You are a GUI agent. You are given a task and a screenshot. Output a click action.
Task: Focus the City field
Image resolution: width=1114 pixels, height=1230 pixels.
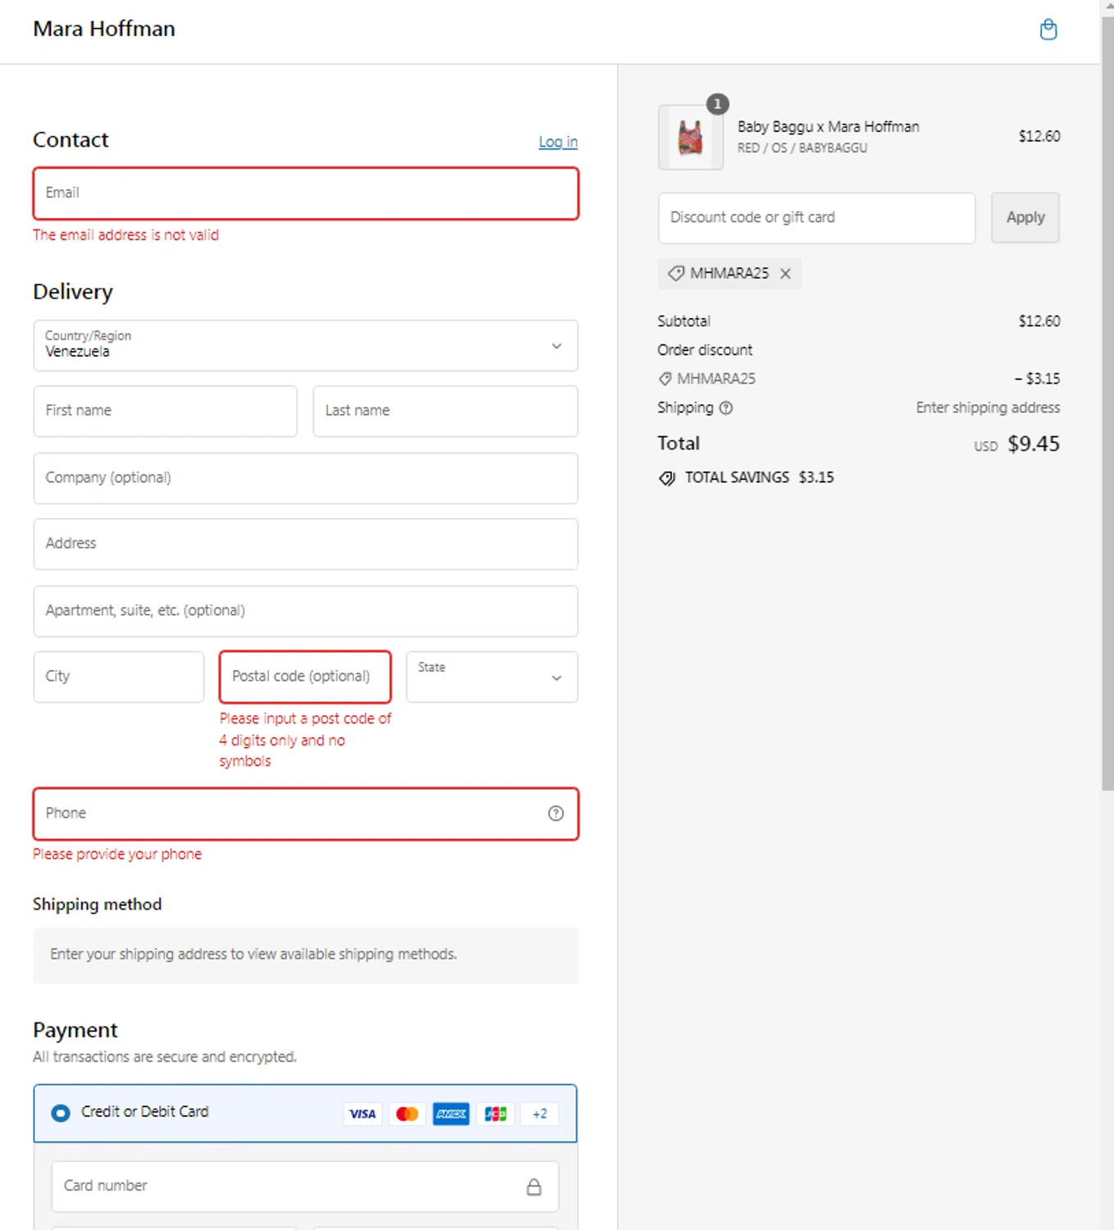tap(119, 676)
